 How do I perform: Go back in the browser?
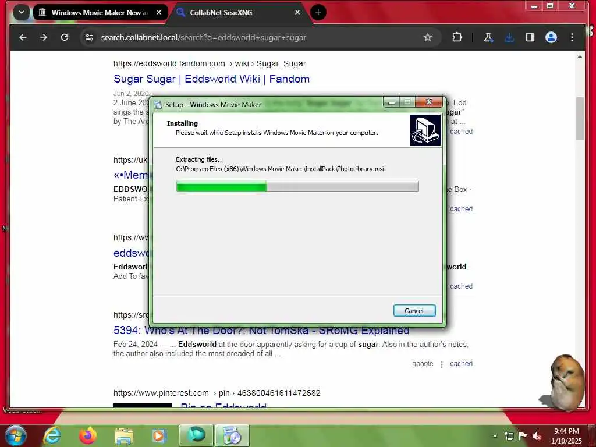[23, 37]
